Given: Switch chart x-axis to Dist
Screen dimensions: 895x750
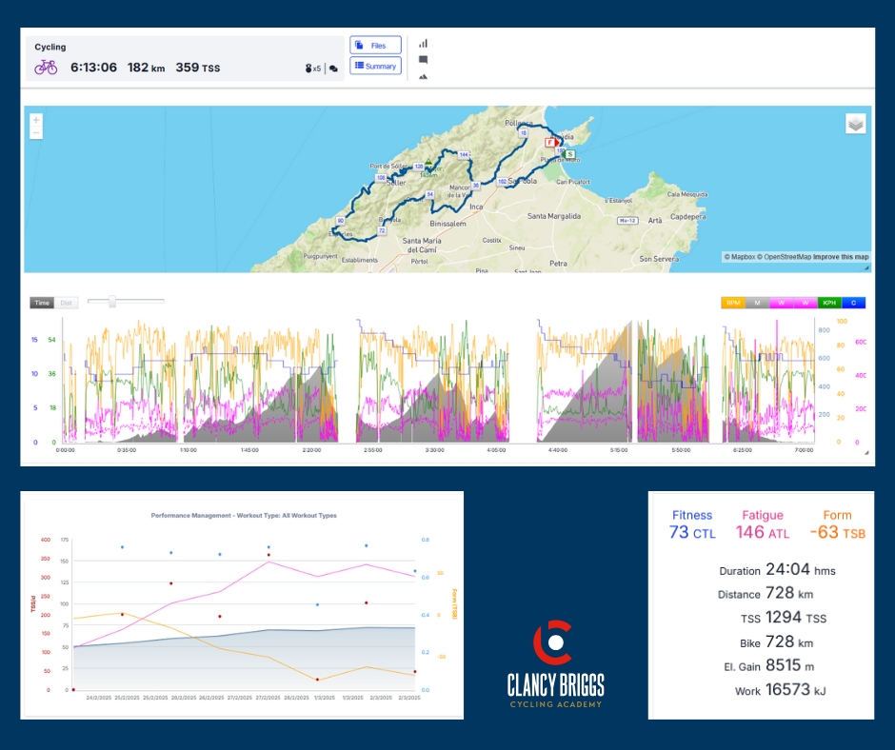Looking at the screenshot, I should (x=67, y=303).
